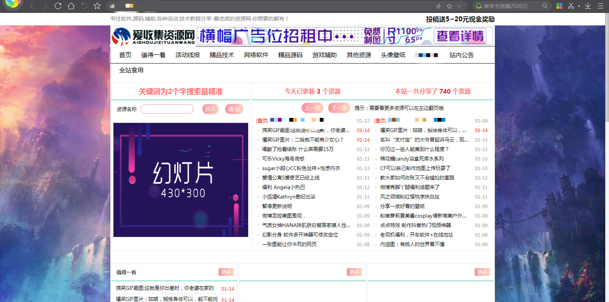Viewport: 609px width, 302px height.
Task: Open the browser hamburger menu
Action: (x=601, y=6)
